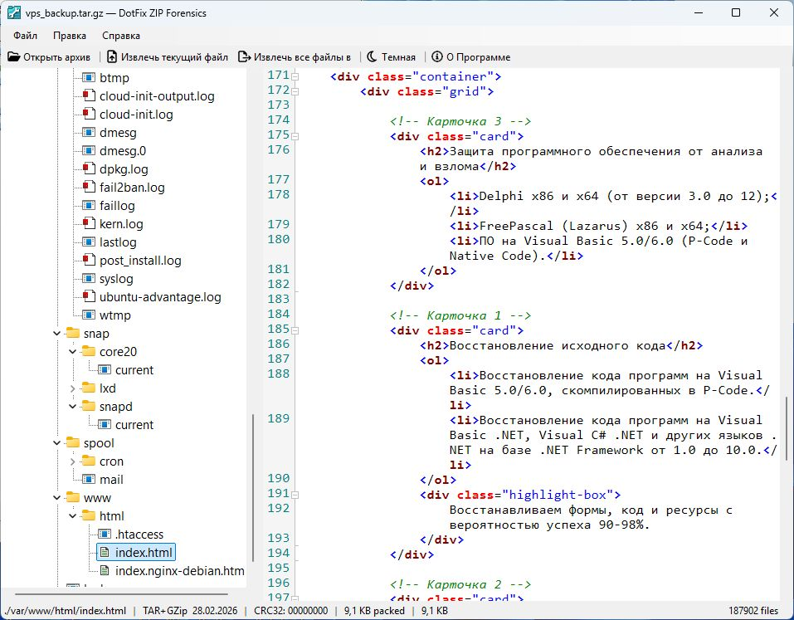This screenshot has height=620, width=794.
Task: Fold code block at line 172
Action: pos(295,91)
